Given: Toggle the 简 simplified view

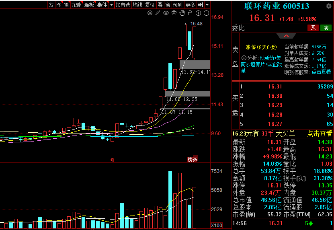Looking at the screenshot, I should point(67,5).
